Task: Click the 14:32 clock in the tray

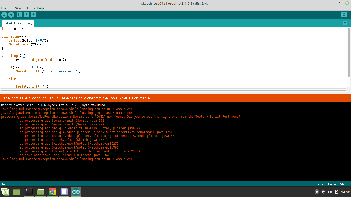Action: coord(345,192)
